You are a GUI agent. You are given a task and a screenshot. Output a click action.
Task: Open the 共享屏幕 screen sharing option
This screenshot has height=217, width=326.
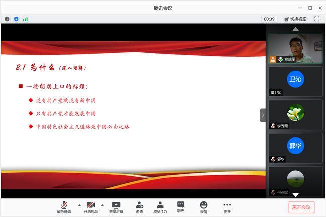click(116, 207)
